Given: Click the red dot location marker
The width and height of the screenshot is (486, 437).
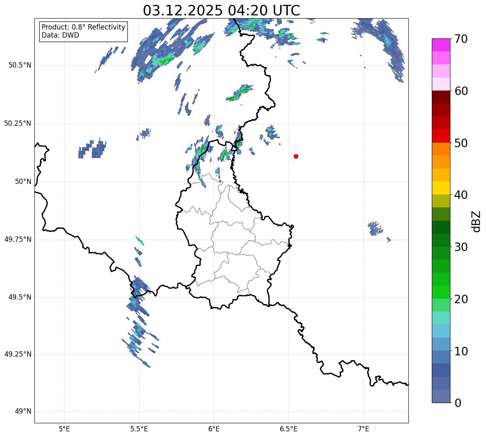Looking at the screenshot, I should 296,156.
